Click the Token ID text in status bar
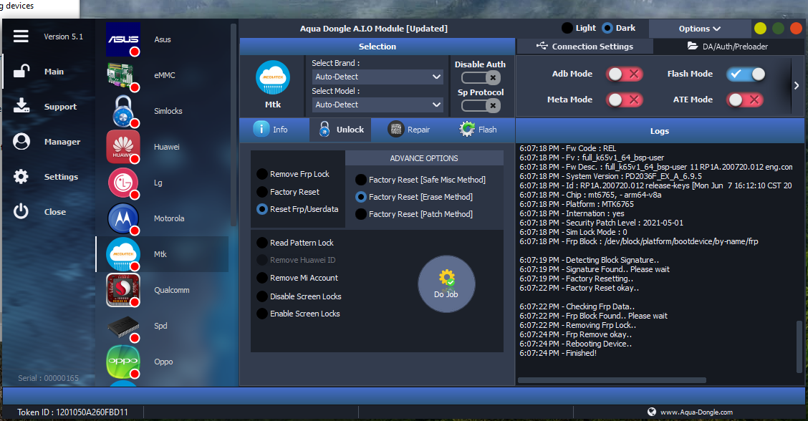The width and height of the screenshot is (808, 421). [x=72, y=412]
